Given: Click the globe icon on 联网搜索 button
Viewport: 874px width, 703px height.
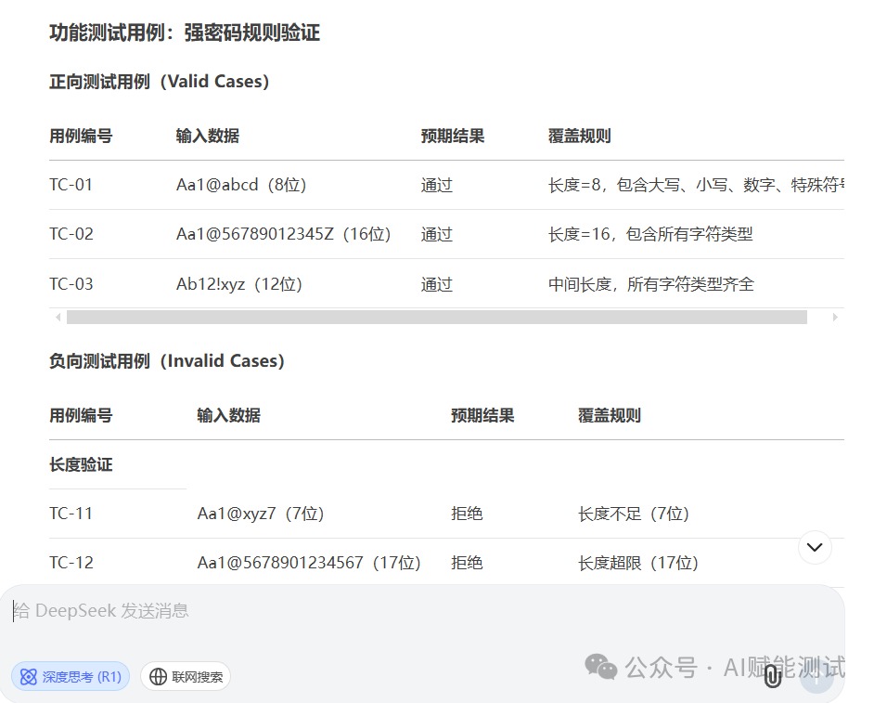Looking at the screenshot, I should (x=156, y=676).
